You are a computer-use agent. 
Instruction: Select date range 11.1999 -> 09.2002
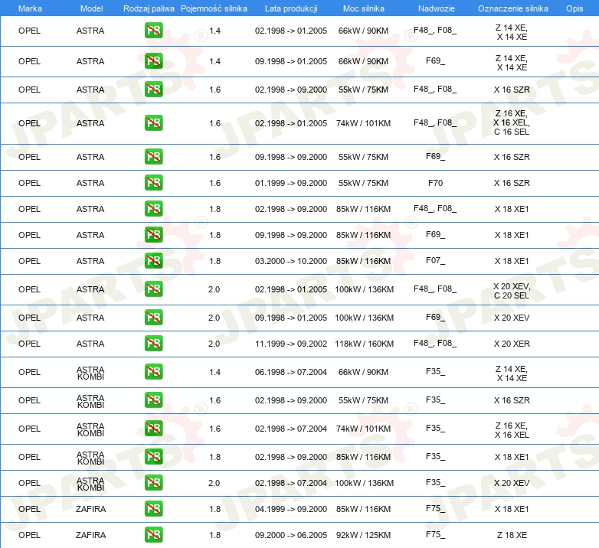coord(291,344)
